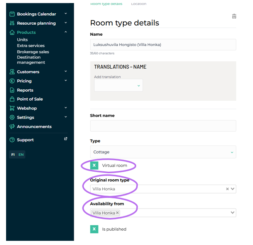Click the trash delete icon
This screenshot has height=245, width=253.
click(x=234, y=16)
